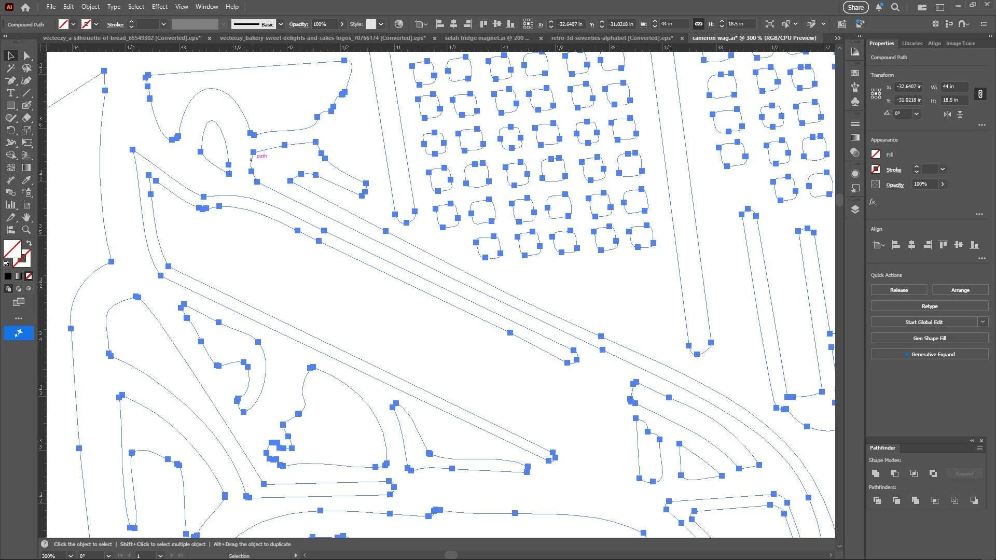
Task: Select the Eraser tool
Action: [26, 118]
